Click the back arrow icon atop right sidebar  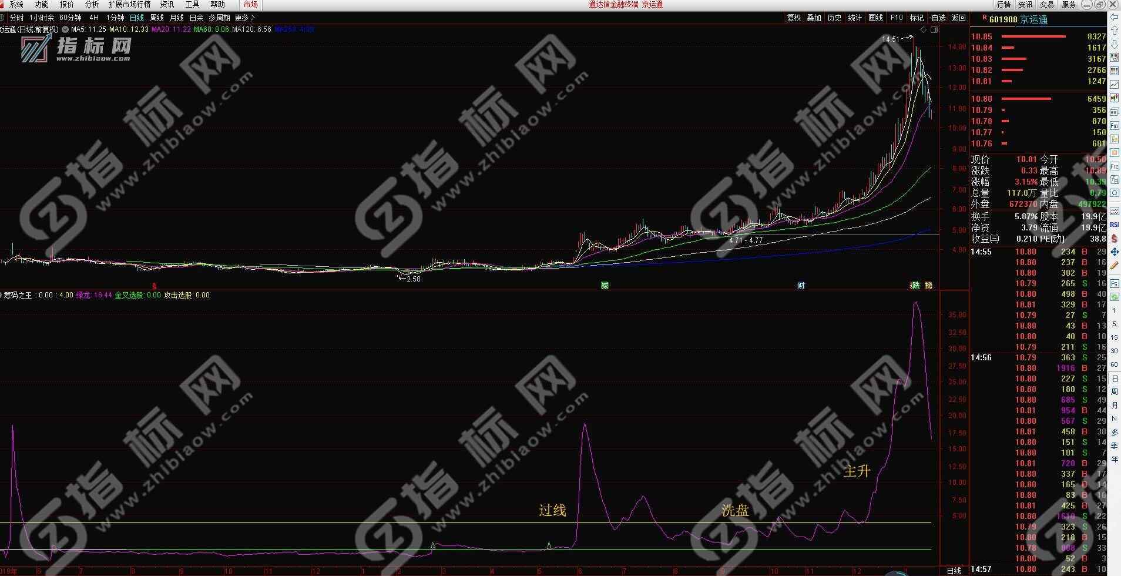(x=1113, y=19)
